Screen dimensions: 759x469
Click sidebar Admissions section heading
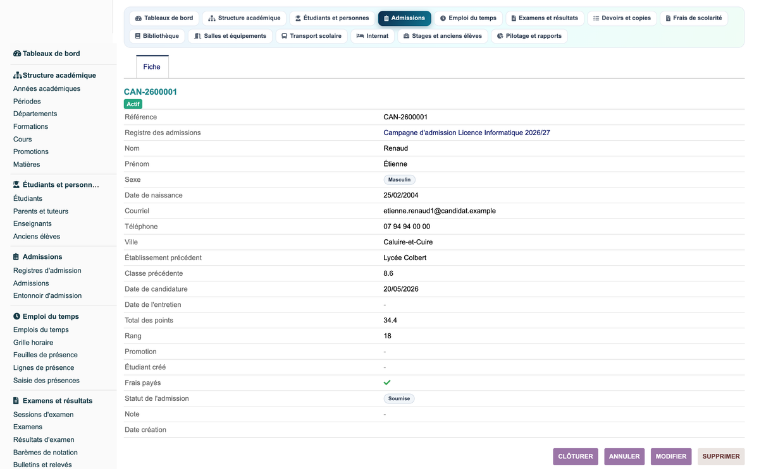click(38, 257)
